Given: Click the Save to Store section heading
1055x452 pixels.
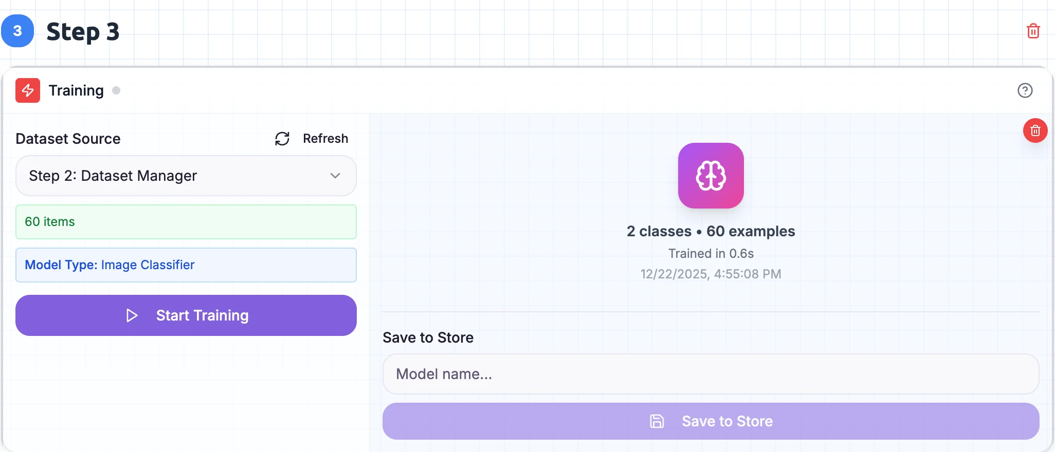Looking at the screenshot, I should 428,337.
